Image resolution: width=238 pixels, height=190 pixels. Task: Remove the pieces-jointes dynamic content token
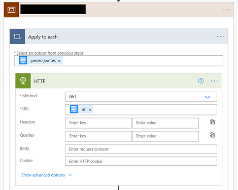pyautogui.click(x=59, y=61)
